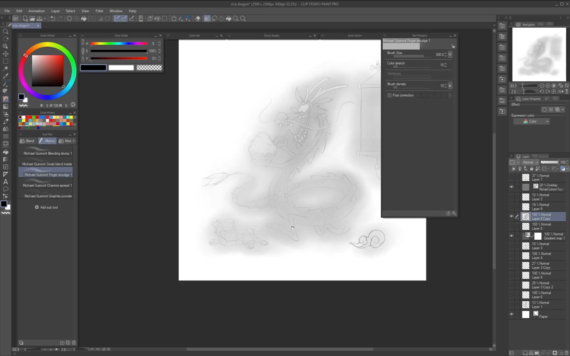Click the New document icon

[x=25, y=18]
